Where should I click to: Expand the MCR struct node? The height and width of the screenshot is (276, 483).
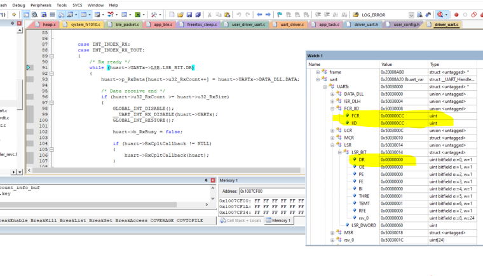pyautogui.click(x=332, y=138)
